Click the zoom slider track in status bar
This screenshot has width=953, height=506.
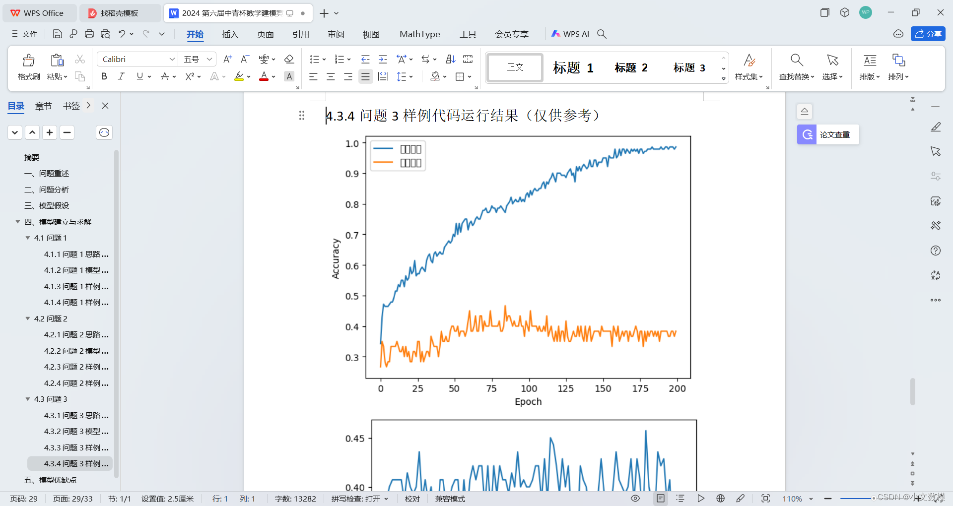[879, 499]
